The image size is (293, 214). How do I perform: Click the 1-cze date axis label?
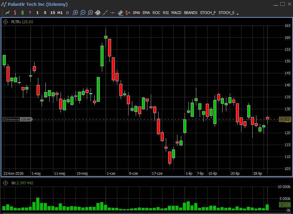click(111, 173)
